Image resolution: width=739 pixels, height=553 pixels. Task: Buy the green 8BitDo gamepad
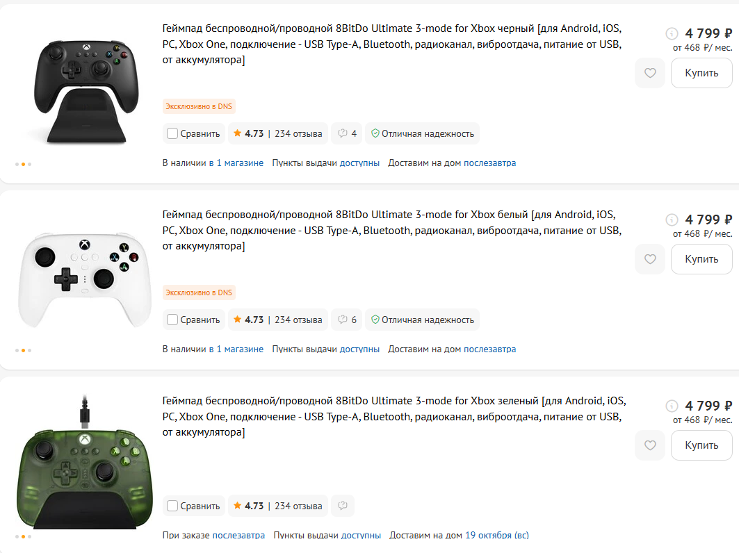pos(701,445)
